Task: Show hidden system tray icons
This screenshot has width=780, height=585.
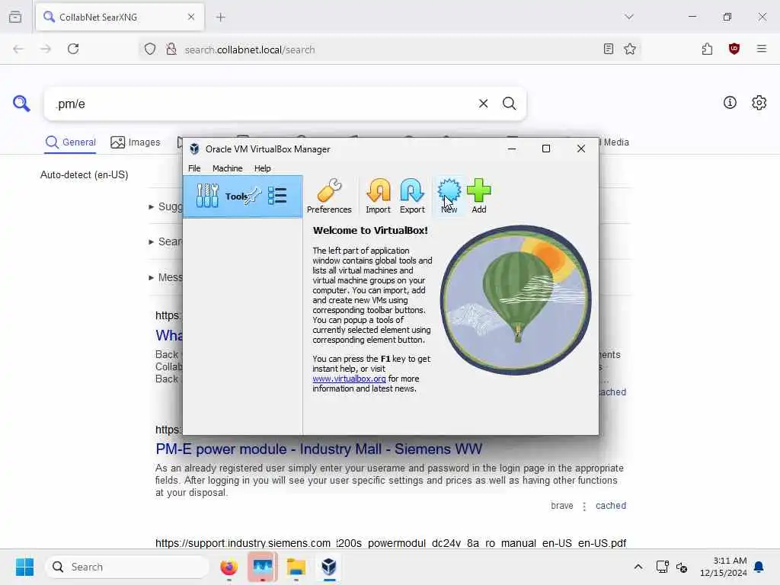Action: [x=638, y=567]
